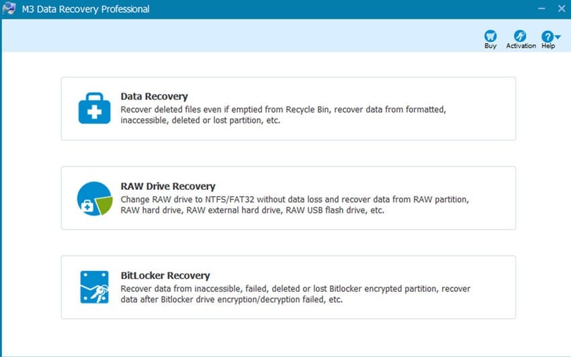Image resolution: width=571 pixels, height=357 pixels.
Task: Click the Help question mark icon
Action: (x=547, y=36)
